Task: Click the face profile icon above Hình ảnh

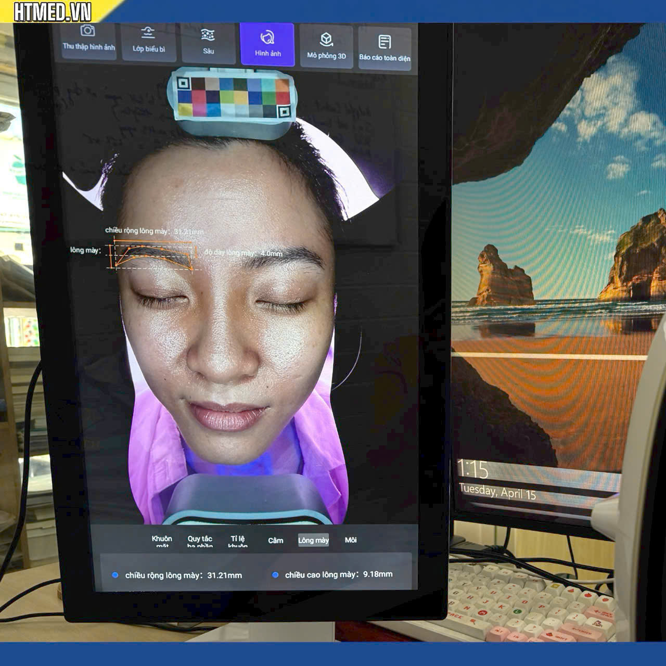Action: [267, 37]
